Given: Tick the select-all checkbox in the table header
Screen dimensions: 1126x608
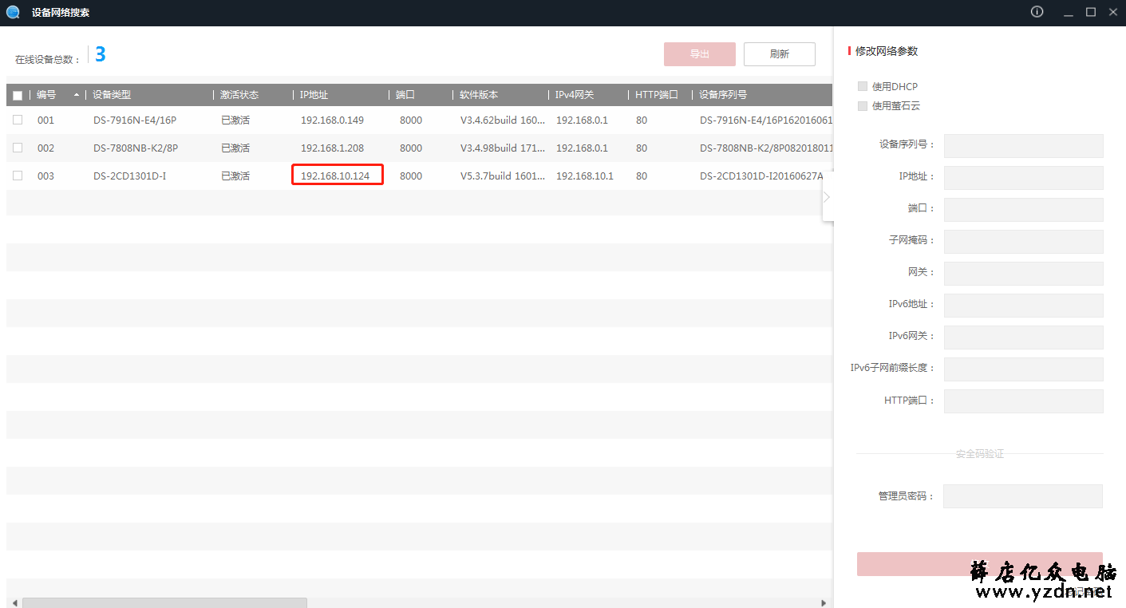Looking at the screenshot, I should tap(18, 96).
